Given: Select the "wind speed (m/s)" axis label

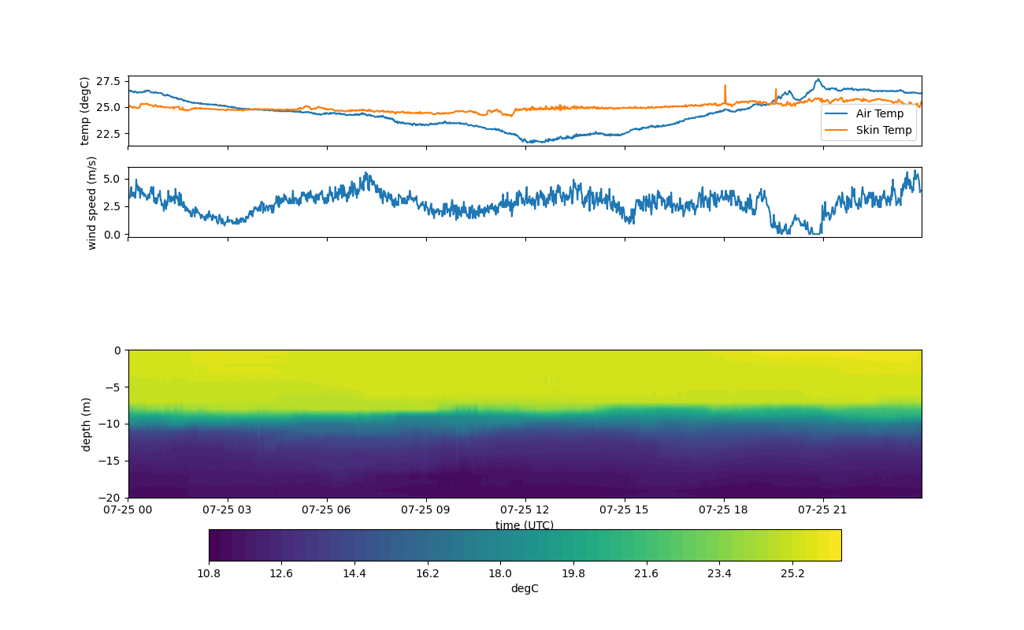Looking at the screenshot, I should (91, 202).
